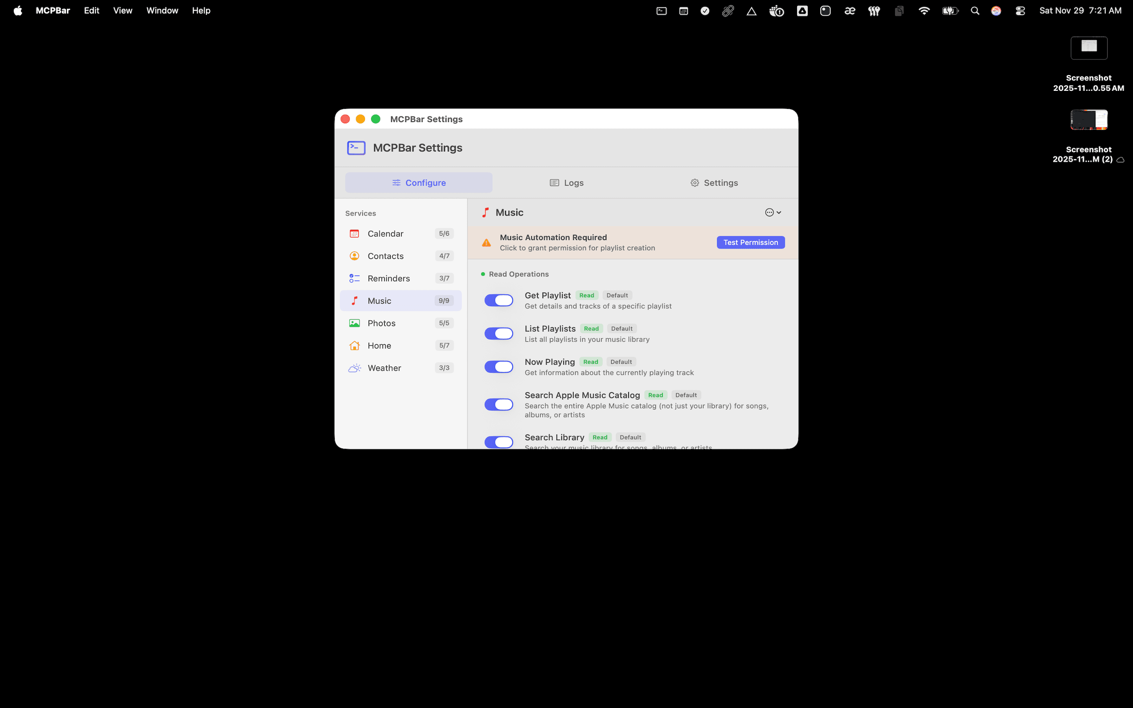Switch to the Logs tab
1133x708 pixels.
[x=566, y=183]
